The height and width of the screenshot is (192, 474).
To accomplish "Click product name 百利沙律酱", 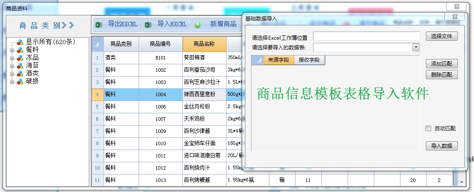I will pos(197,131).
